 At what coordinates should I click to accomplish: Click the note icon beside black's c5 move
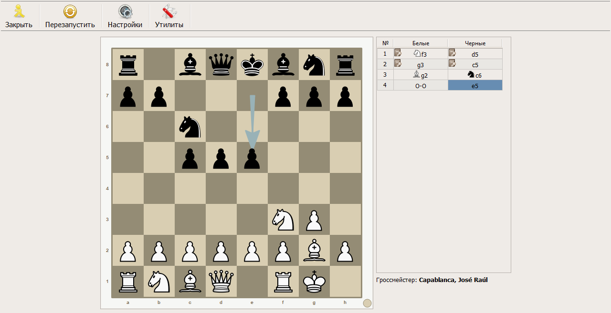click(x=452, y=64)
